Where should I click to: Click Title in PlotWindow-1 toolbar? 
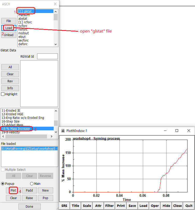[75, 206]
